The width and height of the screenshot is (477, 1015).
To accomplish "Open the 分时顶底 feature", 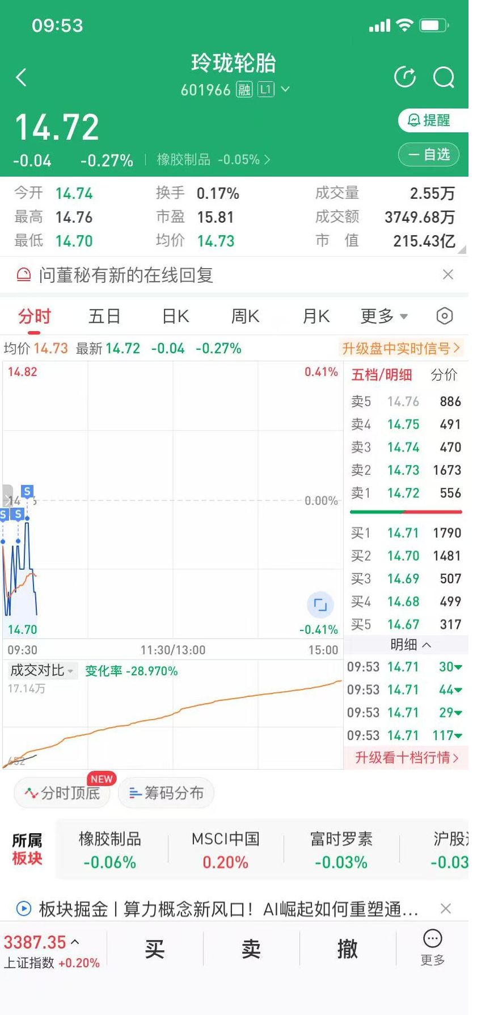I will tap(62, 793).
